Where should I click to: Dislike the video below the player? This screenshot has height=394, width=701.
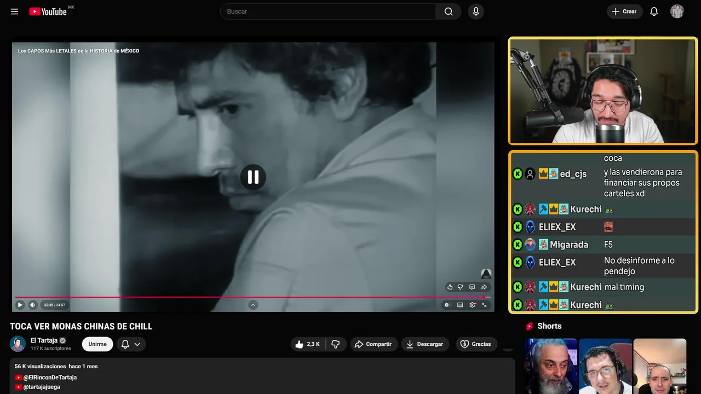click(336, 344)
